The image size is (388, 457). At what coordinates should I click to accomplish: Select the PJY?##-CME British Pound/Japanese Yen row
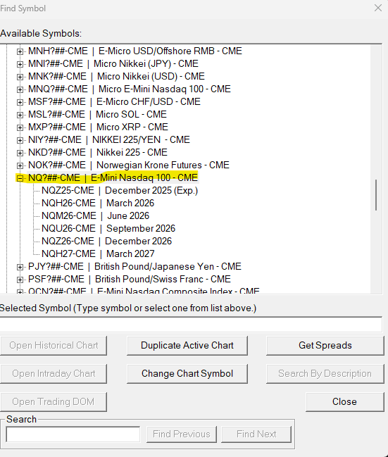[x=134, y=266]
